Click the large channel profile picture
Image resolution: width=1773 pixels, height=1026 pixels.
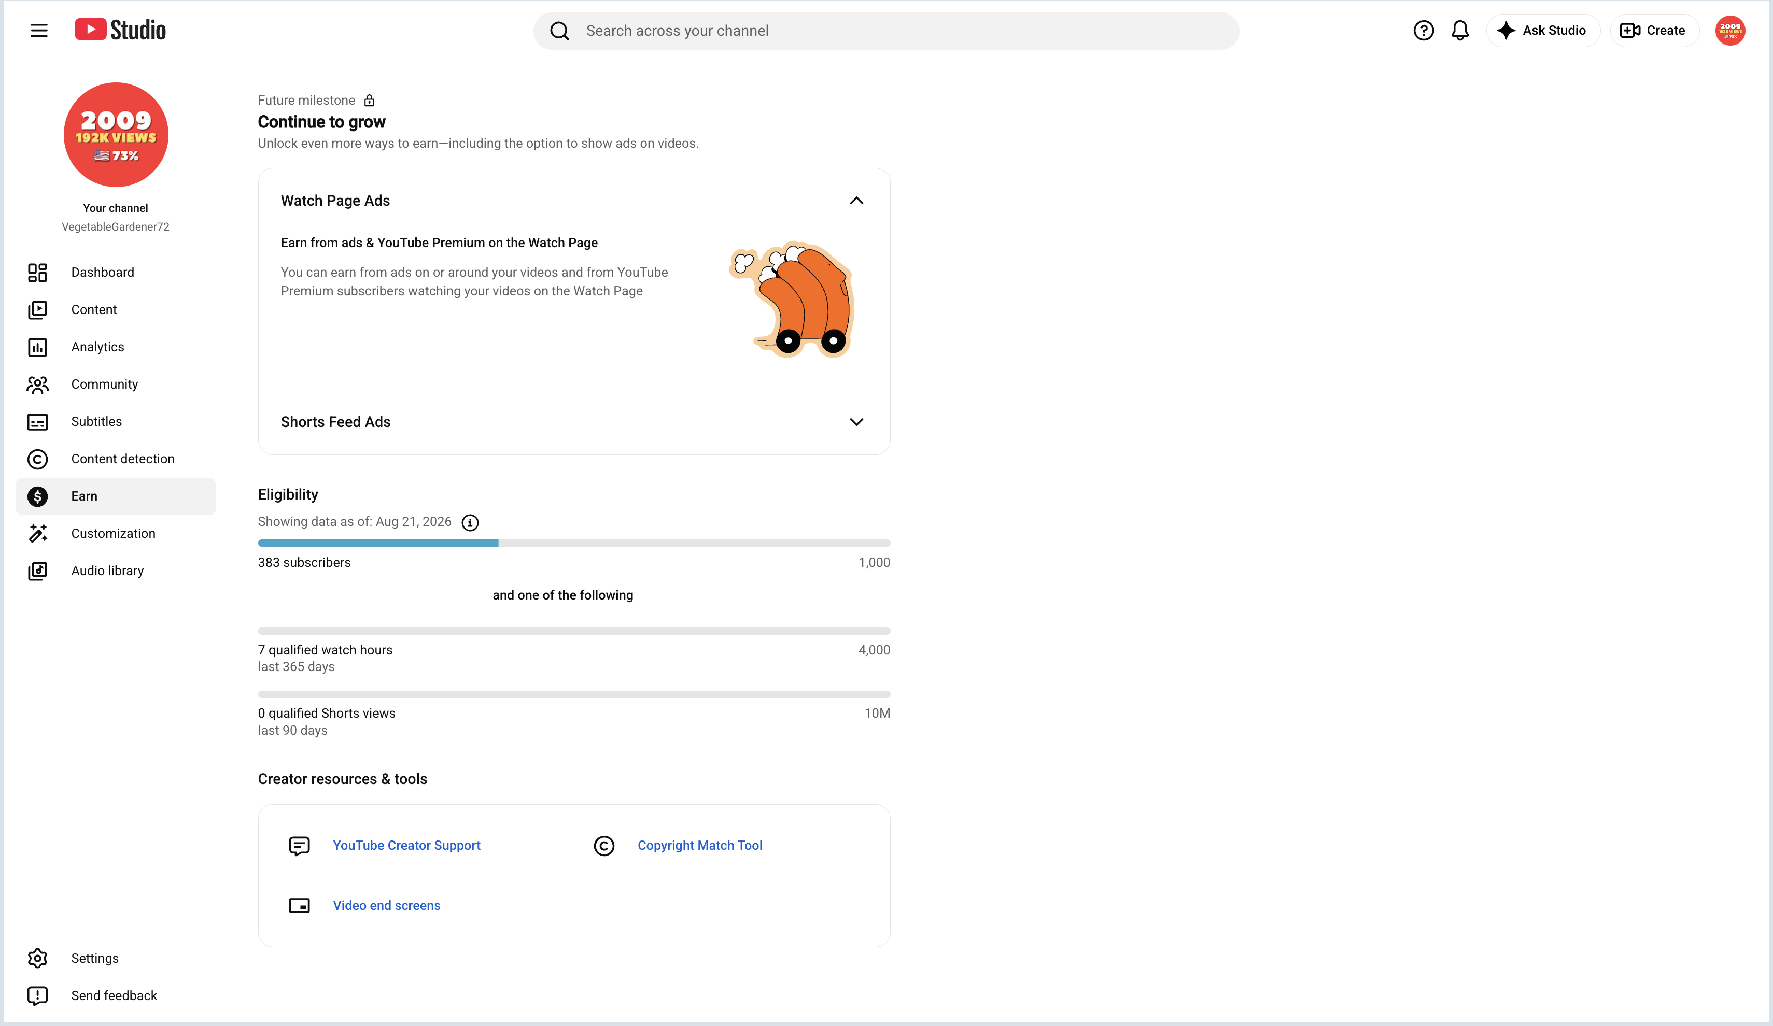116,134
